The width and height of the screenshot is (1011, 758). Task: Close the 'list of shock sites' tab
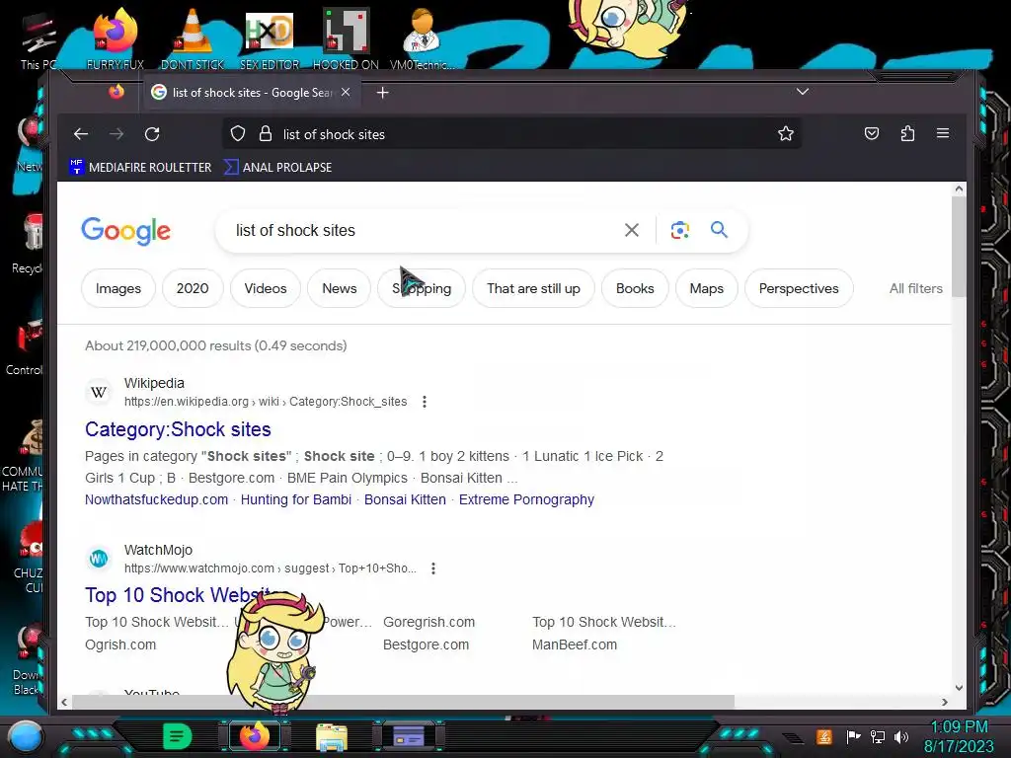coord(346,92)
